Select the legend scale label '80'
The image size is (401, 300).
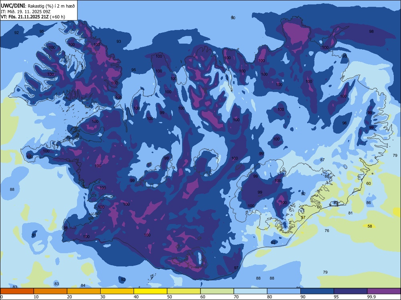pos(269,297)
